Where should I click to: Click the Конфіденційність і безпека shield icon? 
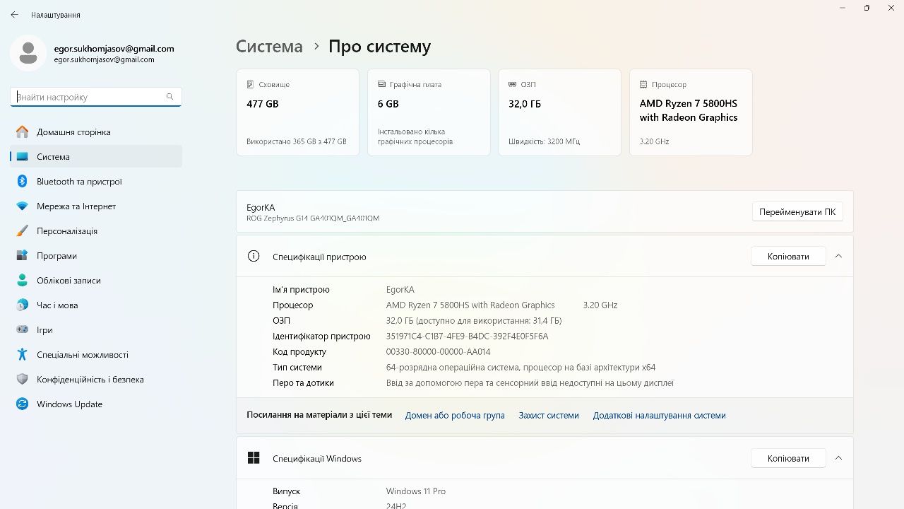pos(23,380)
